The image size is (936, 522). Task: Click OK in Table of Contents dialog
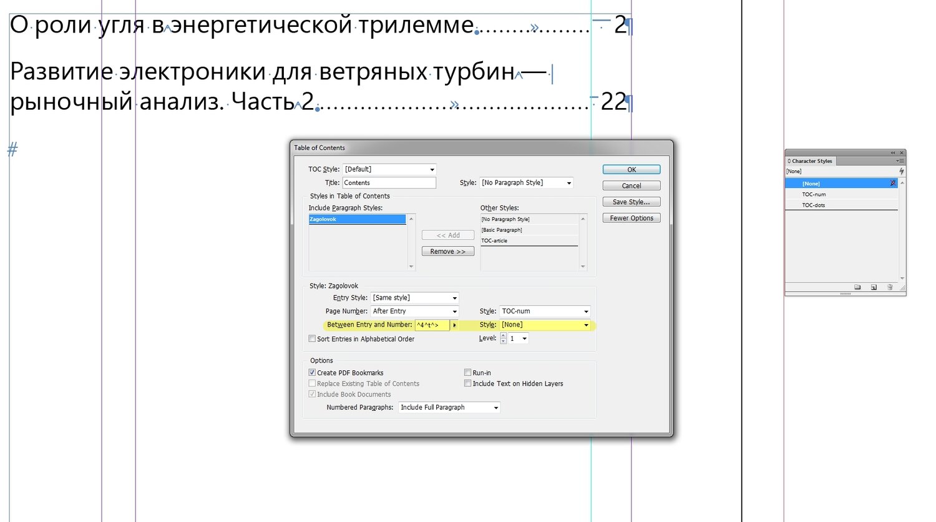click(631, 169)
